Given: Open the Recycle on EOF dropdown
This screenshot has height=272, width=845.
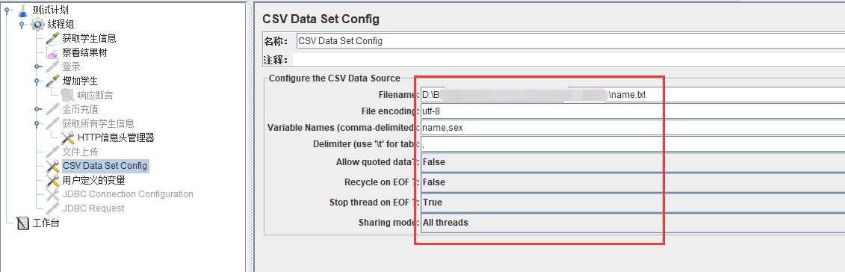Looking at the screenshot, I should point(632,182).
